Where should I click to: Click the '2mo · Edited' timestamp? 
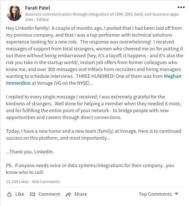coord(37,19)
